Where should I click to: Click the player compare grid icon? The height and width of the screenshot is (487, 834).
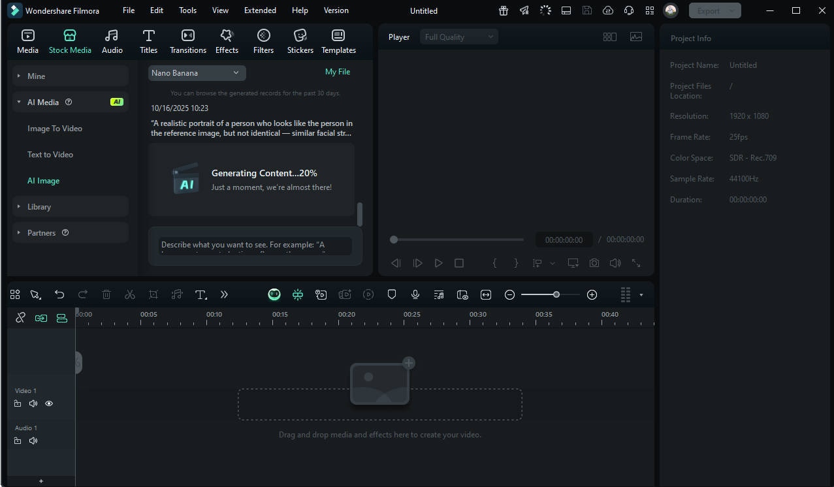click(x=609, y=37)
